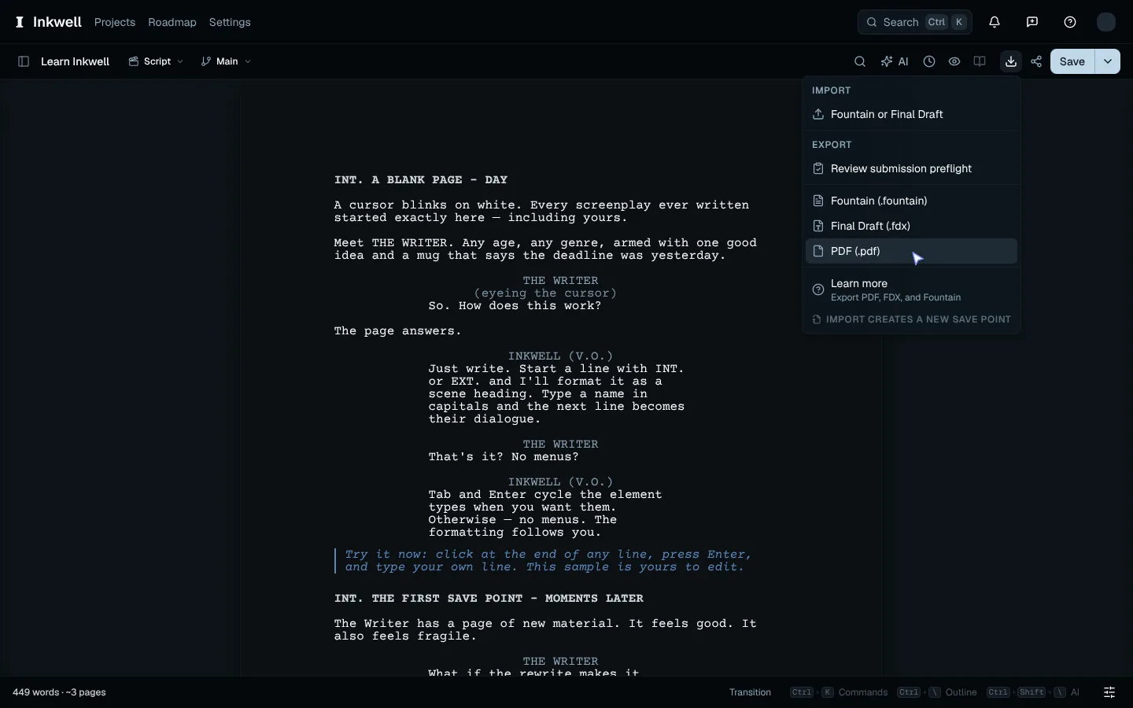
Task: Go to Projects in top navigation
Action: (x=115, y=22)
